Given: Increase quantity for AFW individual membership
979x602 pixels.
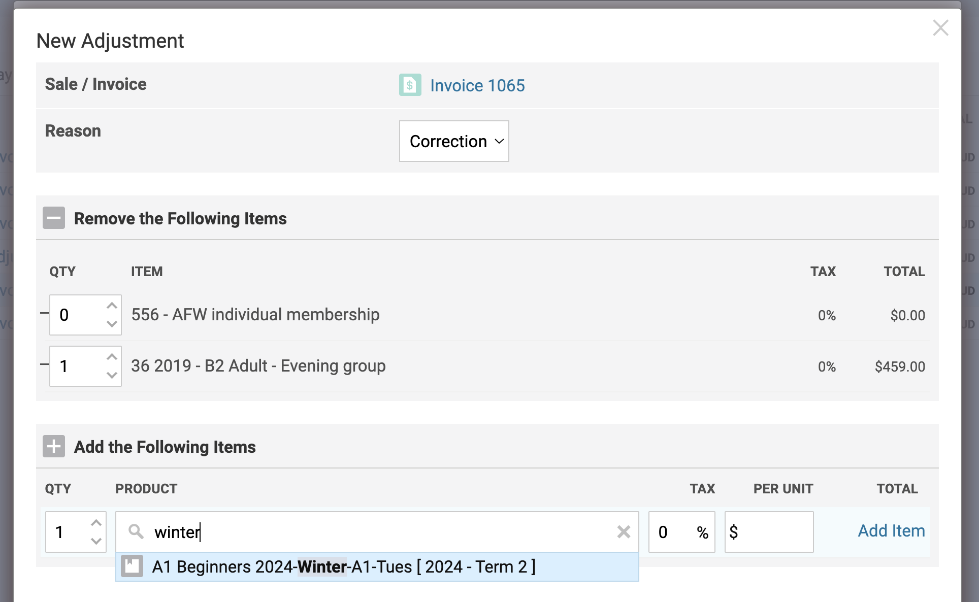Looking at the screenshot, I should click(x=112, y=306).
